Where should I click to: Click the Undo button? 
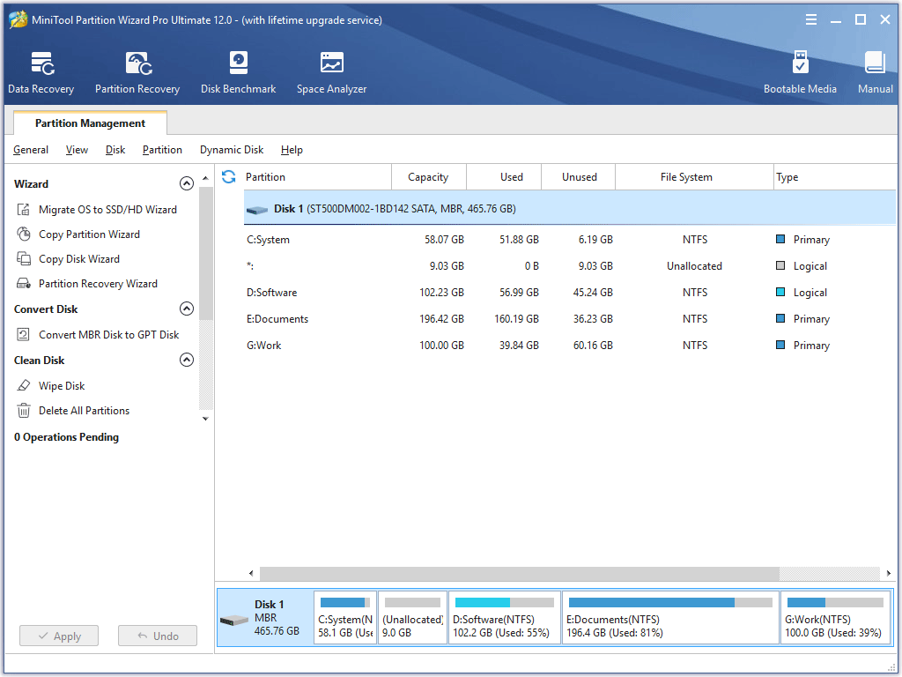[158, 636]
